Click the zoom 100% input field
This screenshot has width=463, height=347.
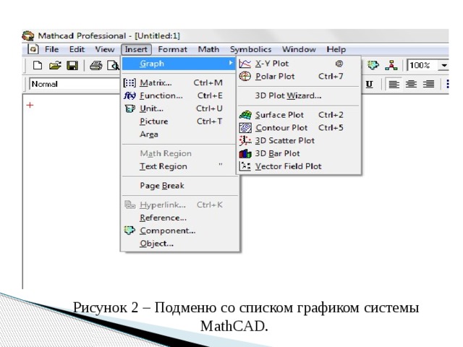click(x=422, y=65)
